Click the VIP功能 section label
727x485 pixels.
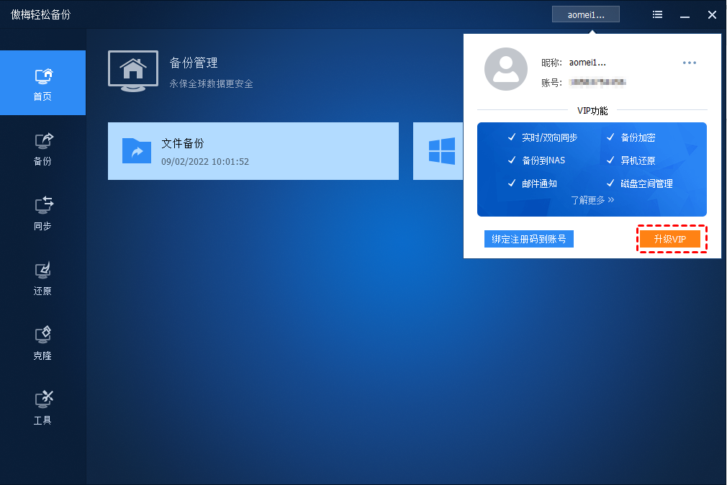pos(592,111)
